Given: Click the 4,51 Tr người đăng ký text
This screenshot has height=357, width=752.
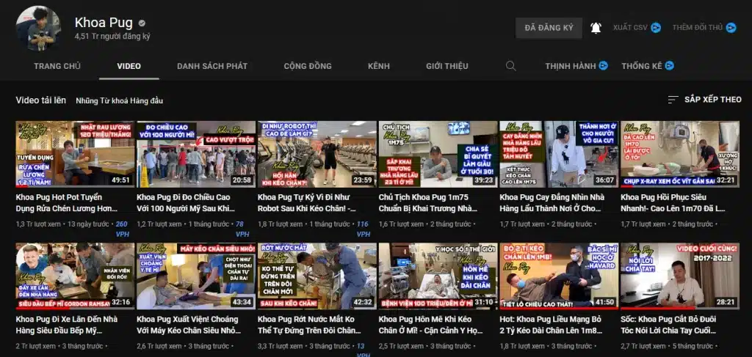Looking at the screenshot, I should [112, 37].
